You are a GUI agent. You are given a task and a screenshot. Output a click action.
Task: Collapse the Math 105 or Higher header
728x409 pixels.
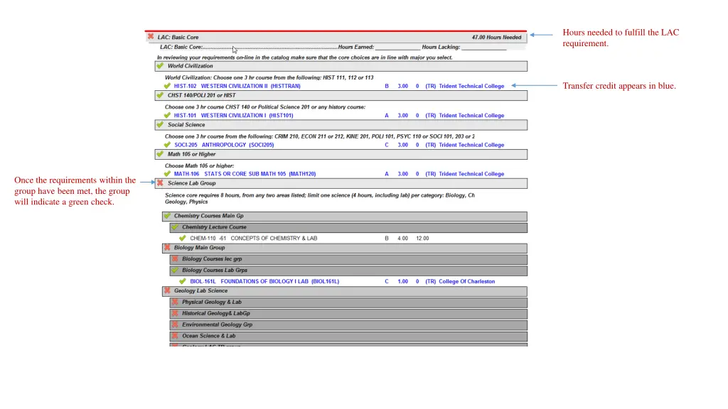341,154
